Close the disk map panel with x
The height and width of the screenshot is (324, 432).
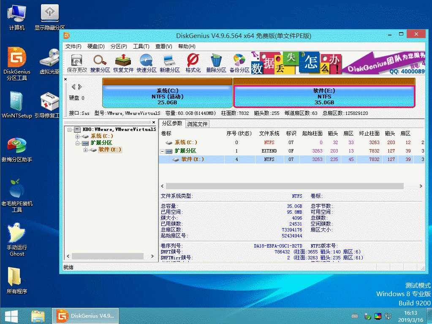[65, 79]
